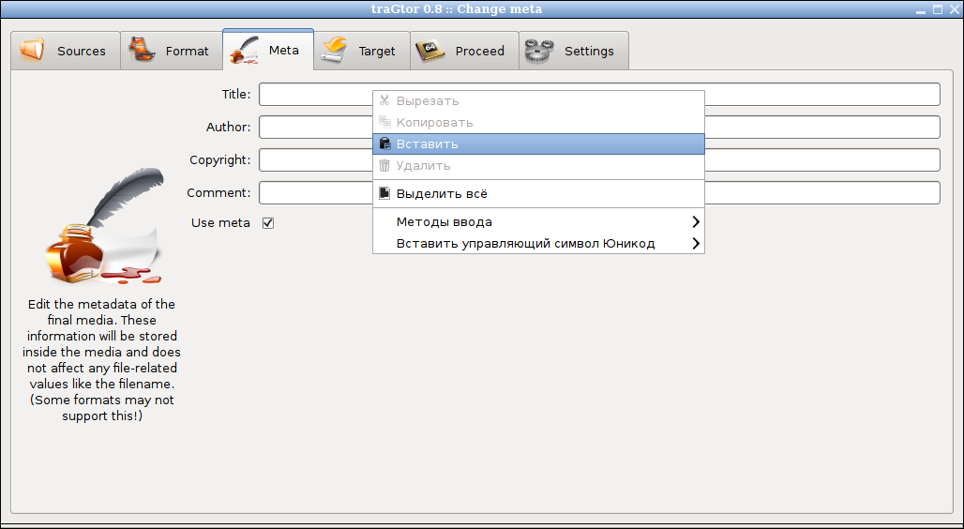Click the Use meta label
The image size is (964, 529).
point(220,222)
